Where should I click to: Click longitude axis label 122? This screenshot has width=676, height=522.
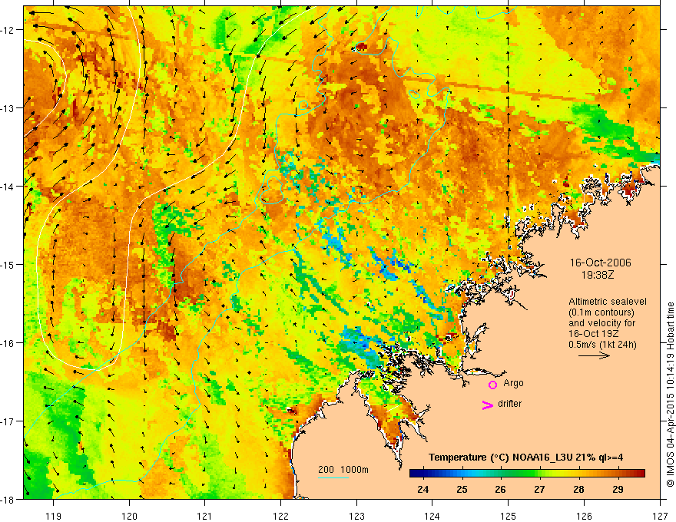coord(280,516)
